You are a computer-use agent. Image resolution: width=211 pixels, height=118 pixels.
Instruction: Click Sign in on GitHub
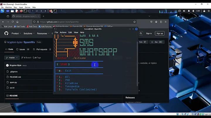[149, 33]
